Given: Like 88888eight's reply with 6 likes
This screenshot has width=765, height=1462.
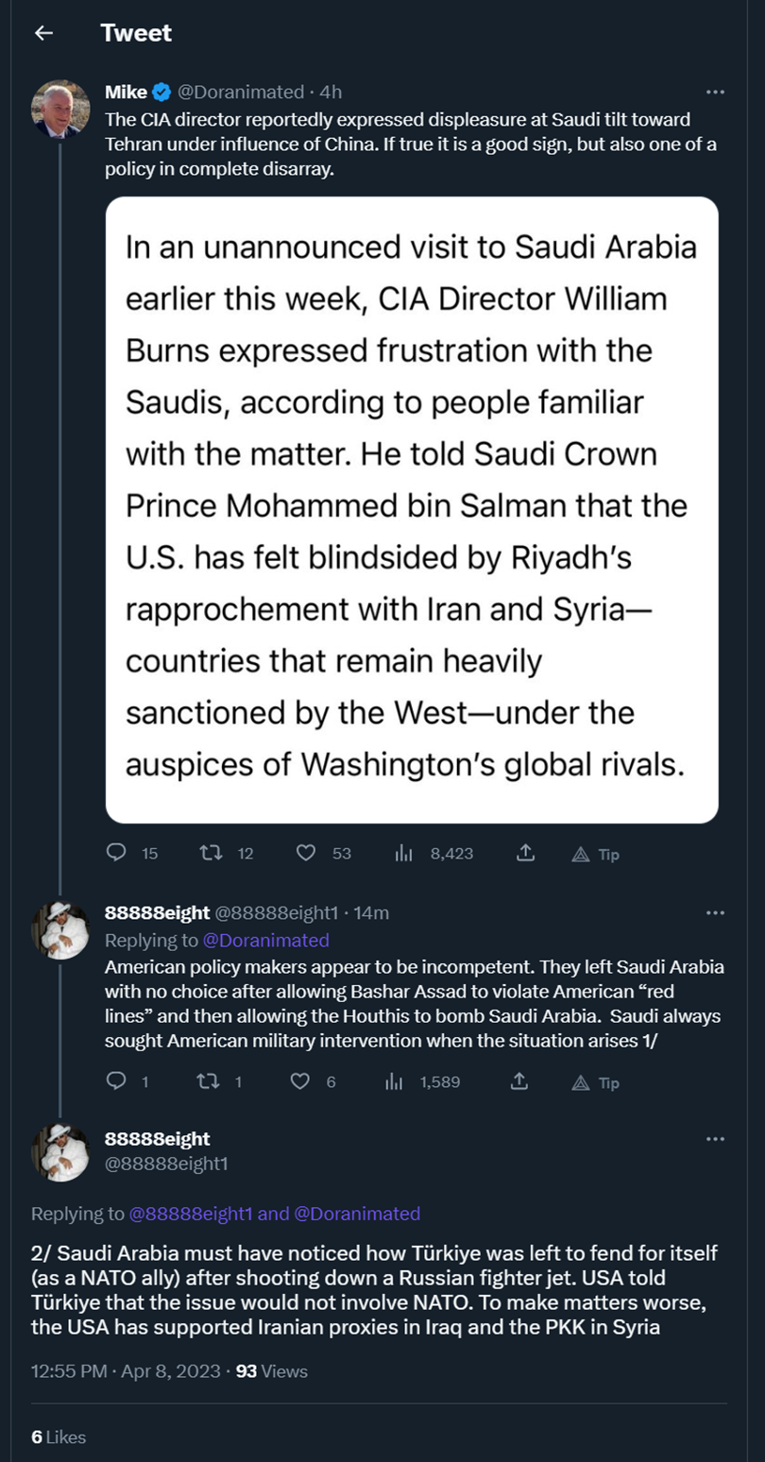Looking at the screenshot, I should coord(300,1081).
